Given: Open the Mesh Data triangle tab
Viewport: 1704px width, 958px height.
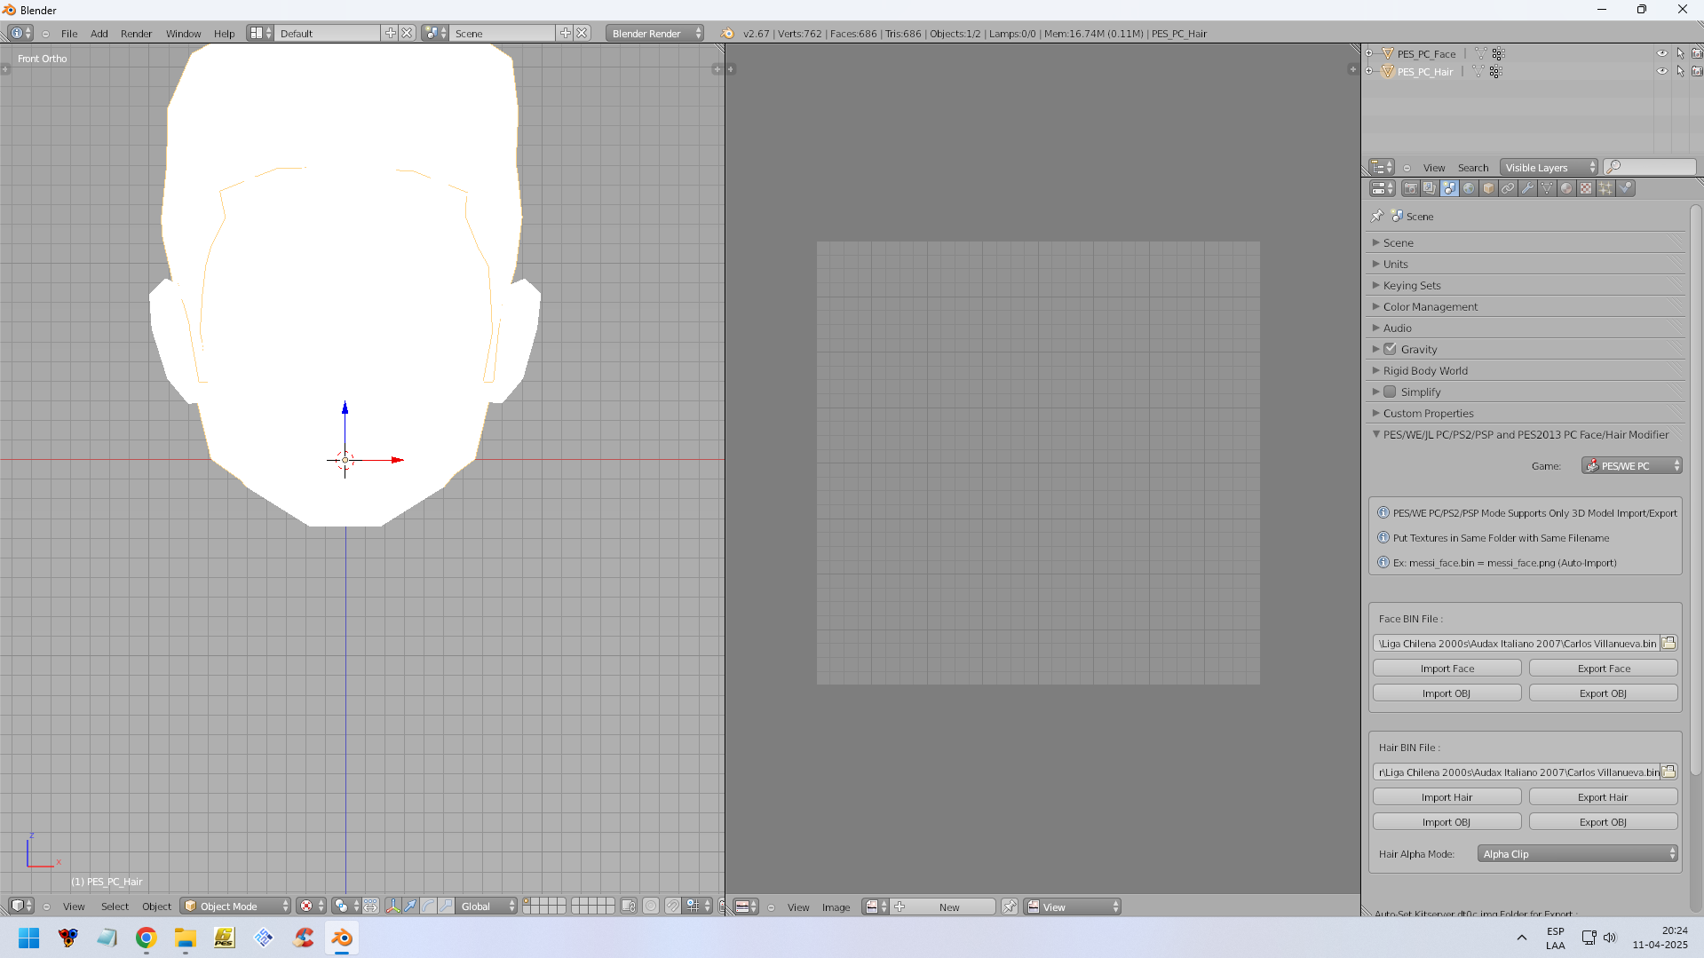Looking at the screenshot, I should [x=1547, y=188].
